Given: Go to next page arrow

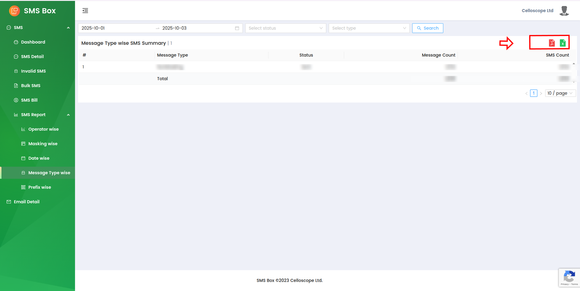Looking at the screenshot, I should pyautogui.click(x=541, y=93).
